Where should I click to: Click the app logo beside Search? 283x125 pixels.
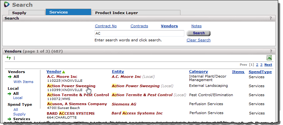tap(7, 4)
